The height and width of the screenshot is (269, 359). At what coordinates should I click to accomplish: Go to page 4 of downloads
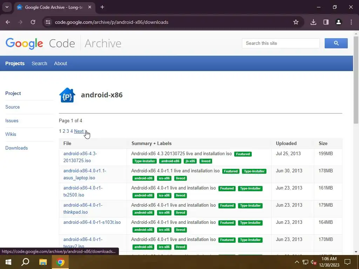(x=72, y=131)
